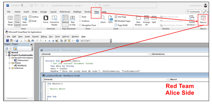Select NewMacros module in project tree
This screenshot has height=104, width=212.
tap(20, 66)
